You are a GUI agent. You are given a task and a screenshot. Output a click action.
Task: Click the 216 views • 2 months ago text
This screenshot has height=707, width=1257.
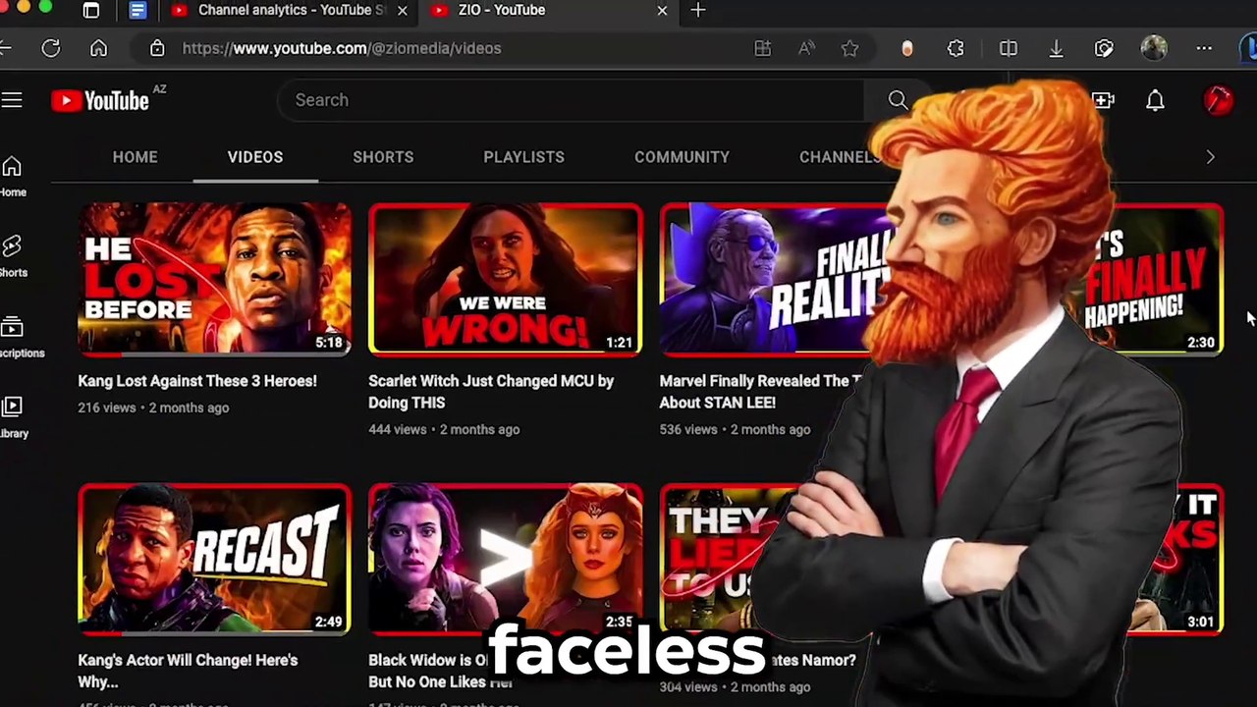tap(153, 408)
